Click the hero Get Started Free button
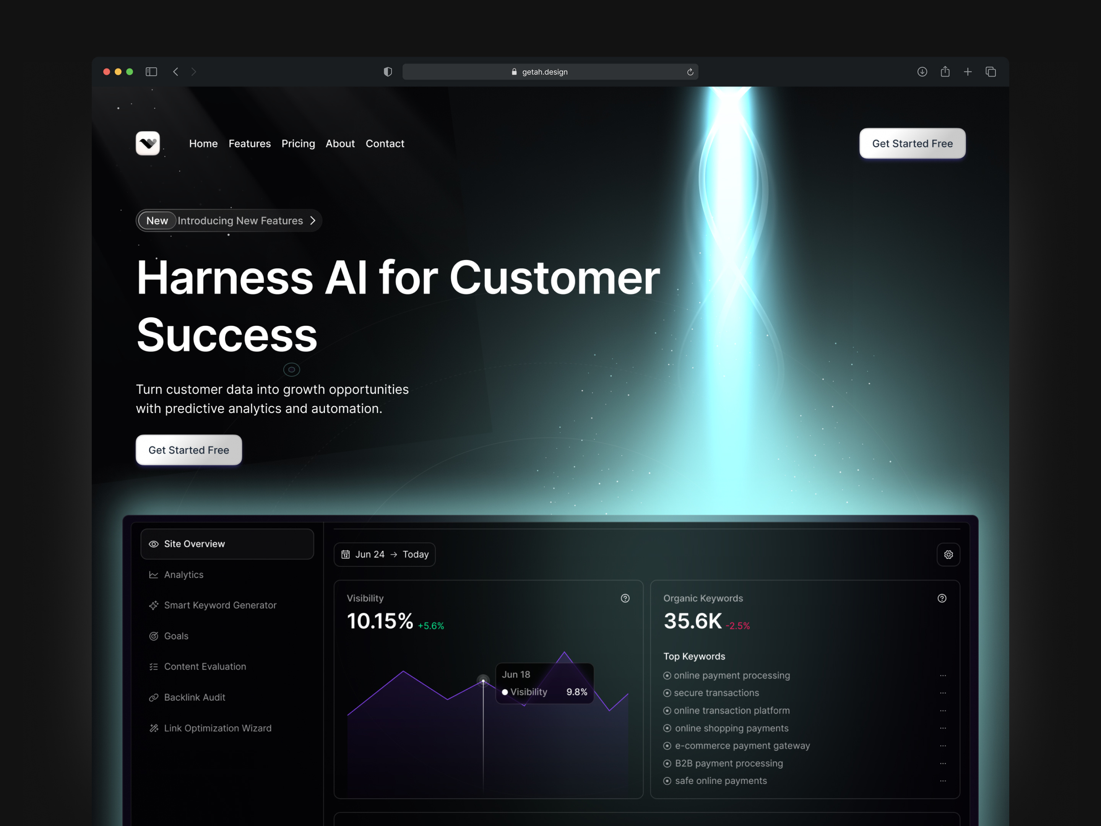The width and height of the screenshot is (1101, 826). 188,450
